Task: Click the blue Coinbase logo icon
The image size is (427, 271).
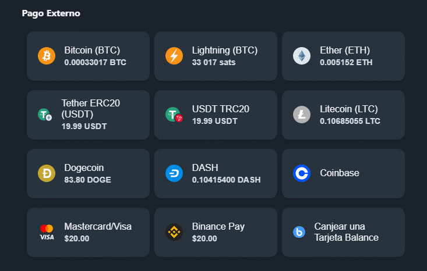Action: pos(302,173)
